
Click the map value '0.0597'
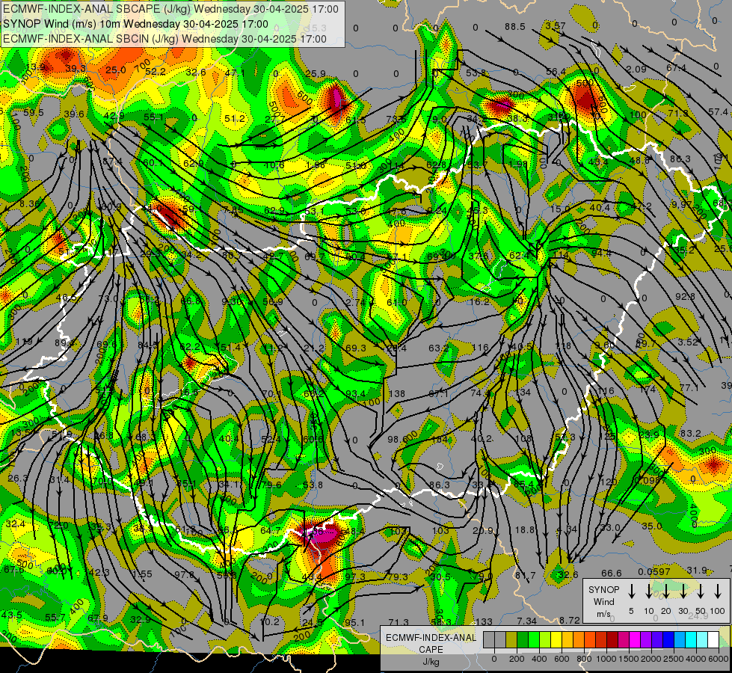[x=654, y=571]
